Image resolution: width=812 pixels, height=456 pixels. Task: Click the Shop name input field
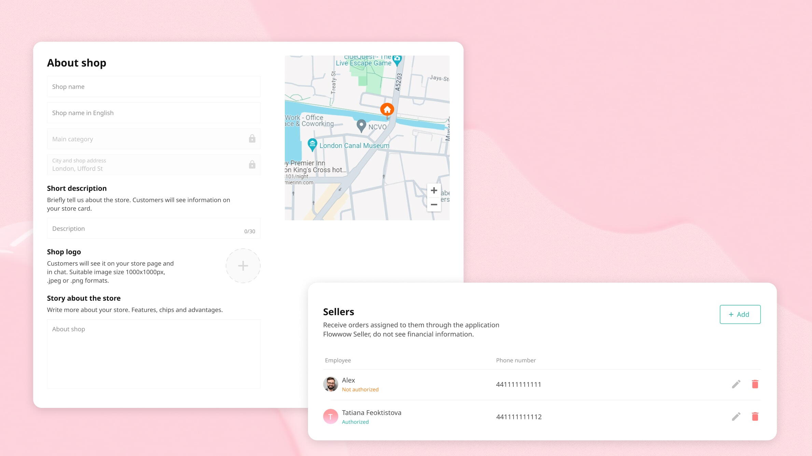[153, 86]
